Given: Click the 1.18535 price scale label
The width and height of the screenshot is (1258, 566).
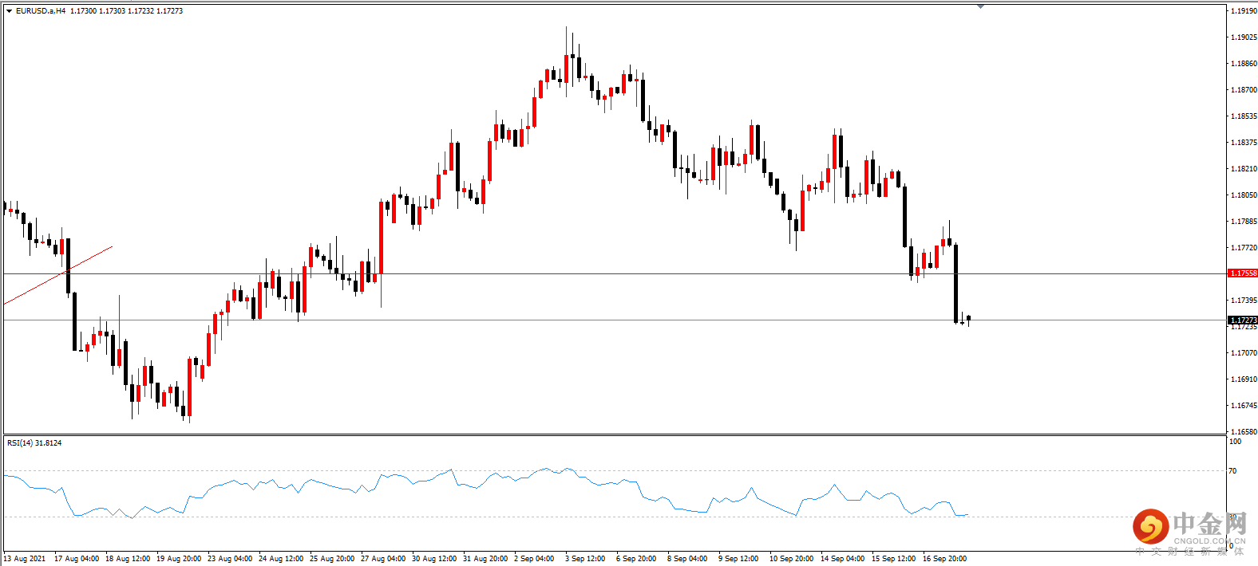Looking at the screenshot, I should pyautogui.click(x=1244, y=116).
